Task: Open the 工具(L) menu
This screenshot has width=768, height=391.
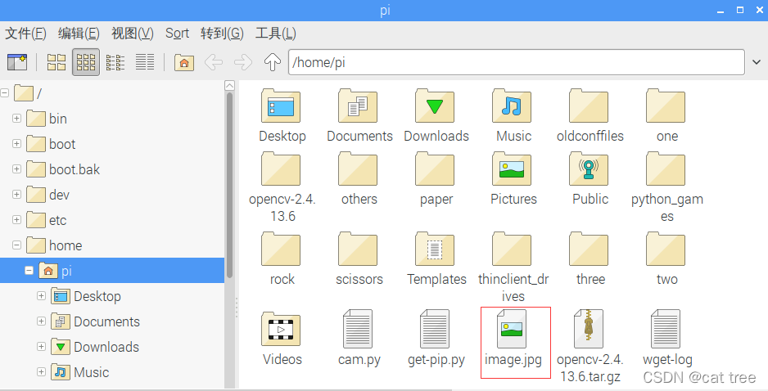Action: (275, 34)
